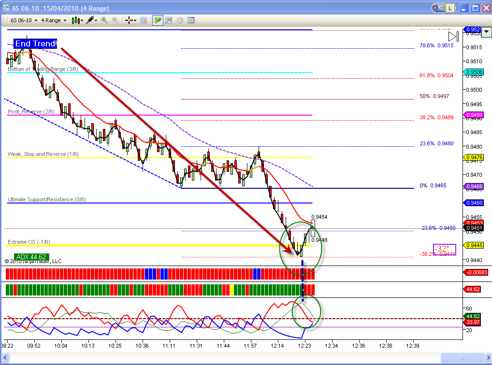This screenshot has height=365, width=492.
Task: Open the chart properties list icon
Action: (191, 20)
